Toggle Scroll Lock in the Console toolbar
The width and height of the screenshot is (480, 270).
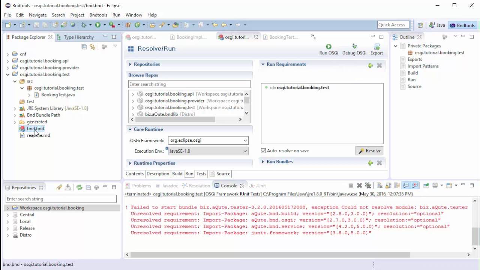coord(388,186)
